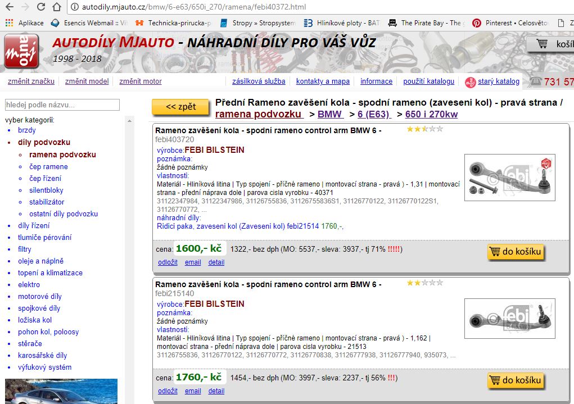Click the address bar URL
The height and width of the screenshot is (404, 574).
(193, 7)
